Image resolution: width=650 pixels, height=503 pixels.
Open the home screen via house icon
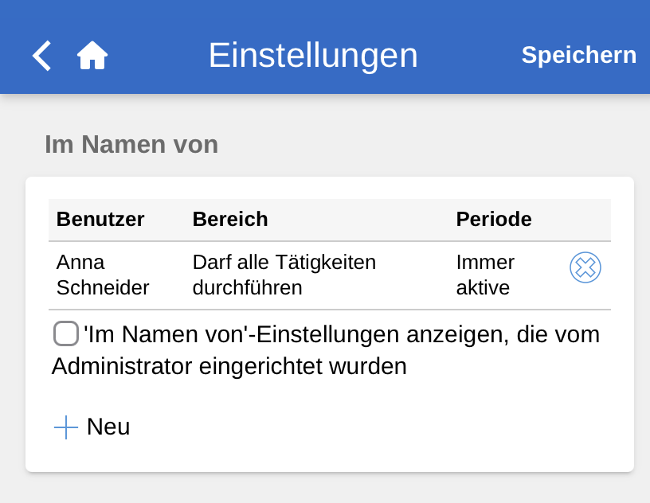(x=92, y=56)
